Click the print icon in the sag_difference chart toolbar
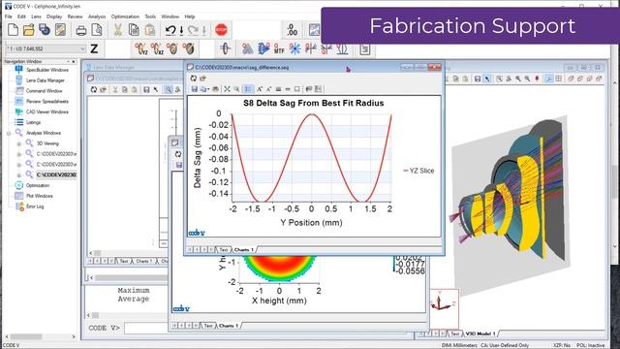The height and width of the screenshot is (349, 620). tap(215, 89)
